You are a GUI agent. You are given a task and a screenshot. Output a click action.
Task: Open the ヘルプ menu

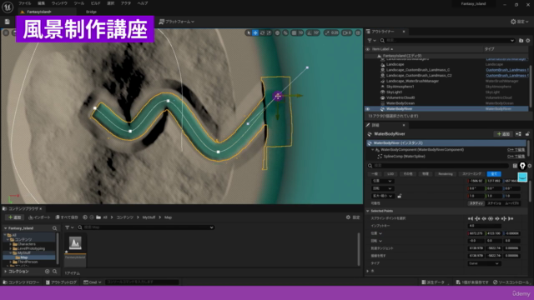pyautogui.click(x=143, y=3)
